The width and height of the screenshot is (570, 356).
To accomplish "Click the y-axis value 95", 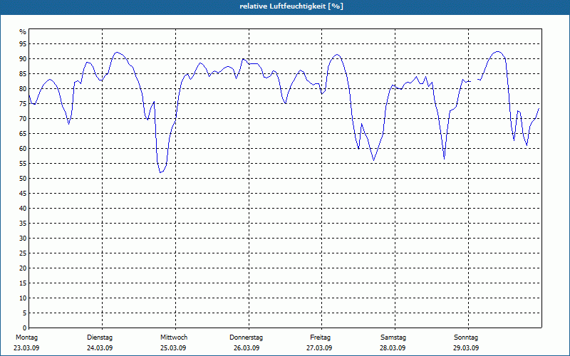I will (x=23, y=44).
